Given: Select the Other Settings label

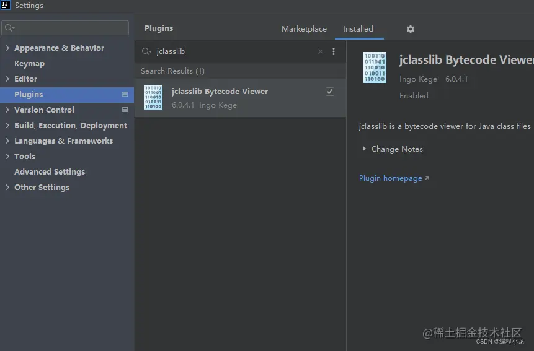Looking at the screenshot, I should point(42,187).
